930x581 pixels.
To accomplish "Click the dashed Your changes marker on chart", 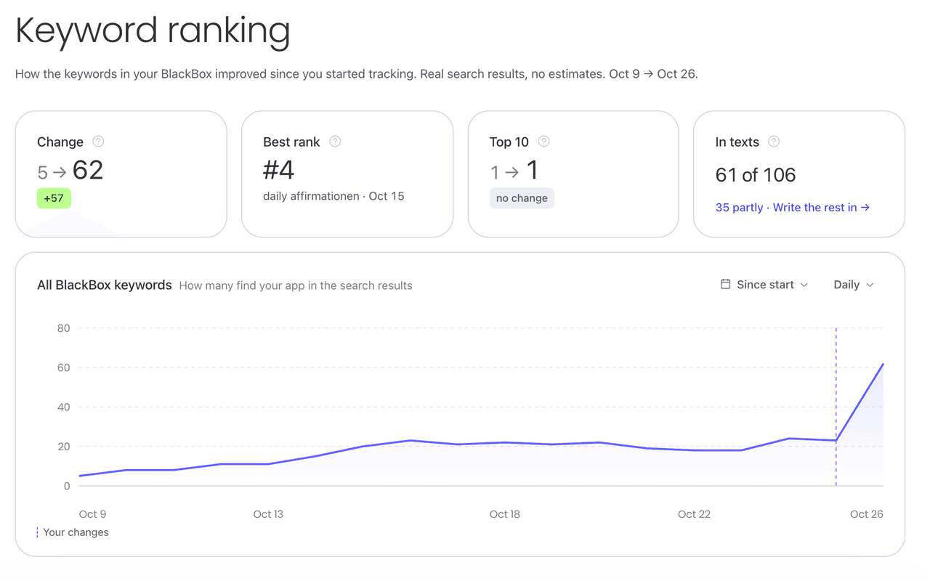I will click(x=836, y=407).
